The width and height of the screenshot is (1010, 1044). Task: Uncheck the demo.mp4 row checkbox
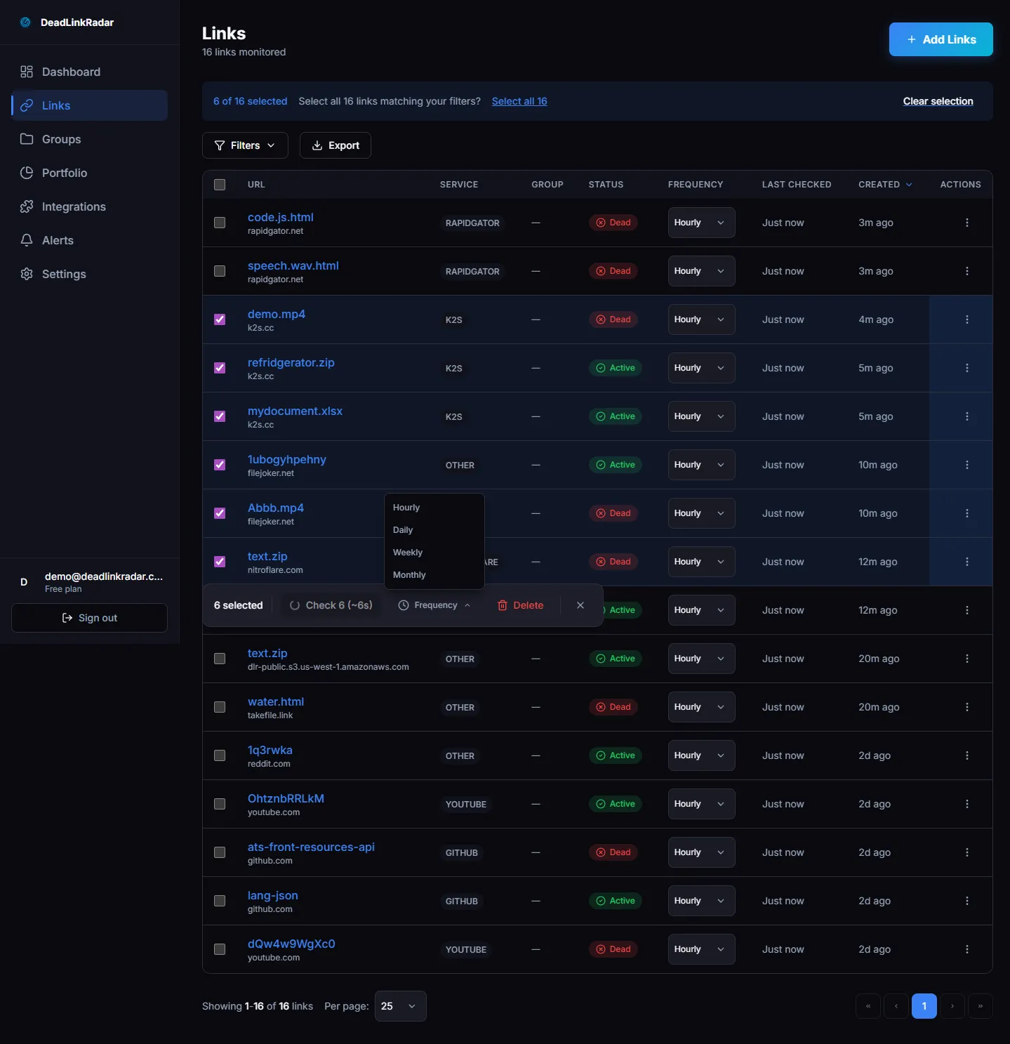click(220, 319)
